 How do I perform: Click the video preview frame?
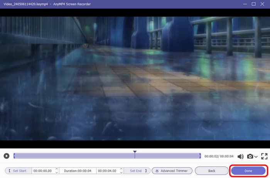tap(135, 78)
